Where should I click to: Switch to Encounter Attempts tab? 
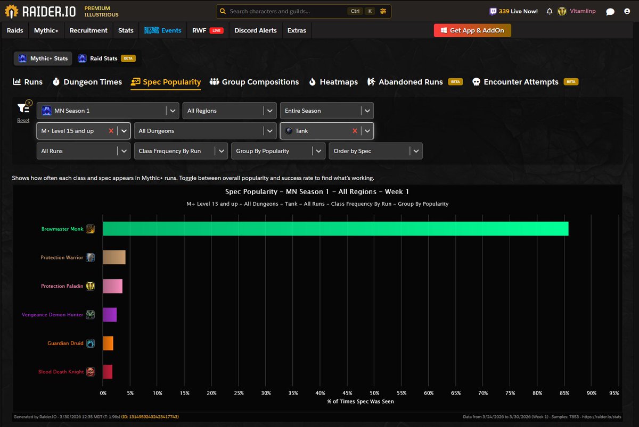coord(525,82)
